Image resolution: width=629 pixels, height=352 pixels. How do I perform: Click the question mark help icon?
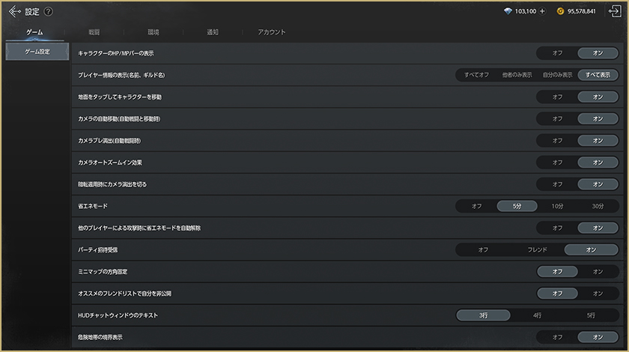(x=49, y=12)
